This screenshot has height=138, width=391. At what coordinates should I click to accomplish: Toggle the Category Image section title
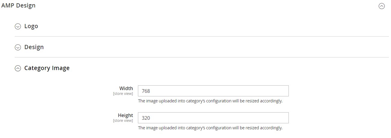47,68
